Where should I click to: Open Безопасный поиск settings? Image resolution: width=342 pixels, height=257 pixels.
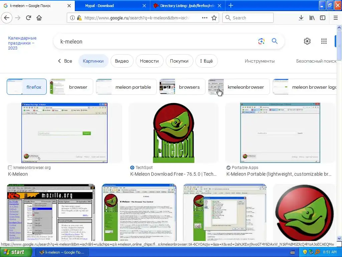coord(316,61)
